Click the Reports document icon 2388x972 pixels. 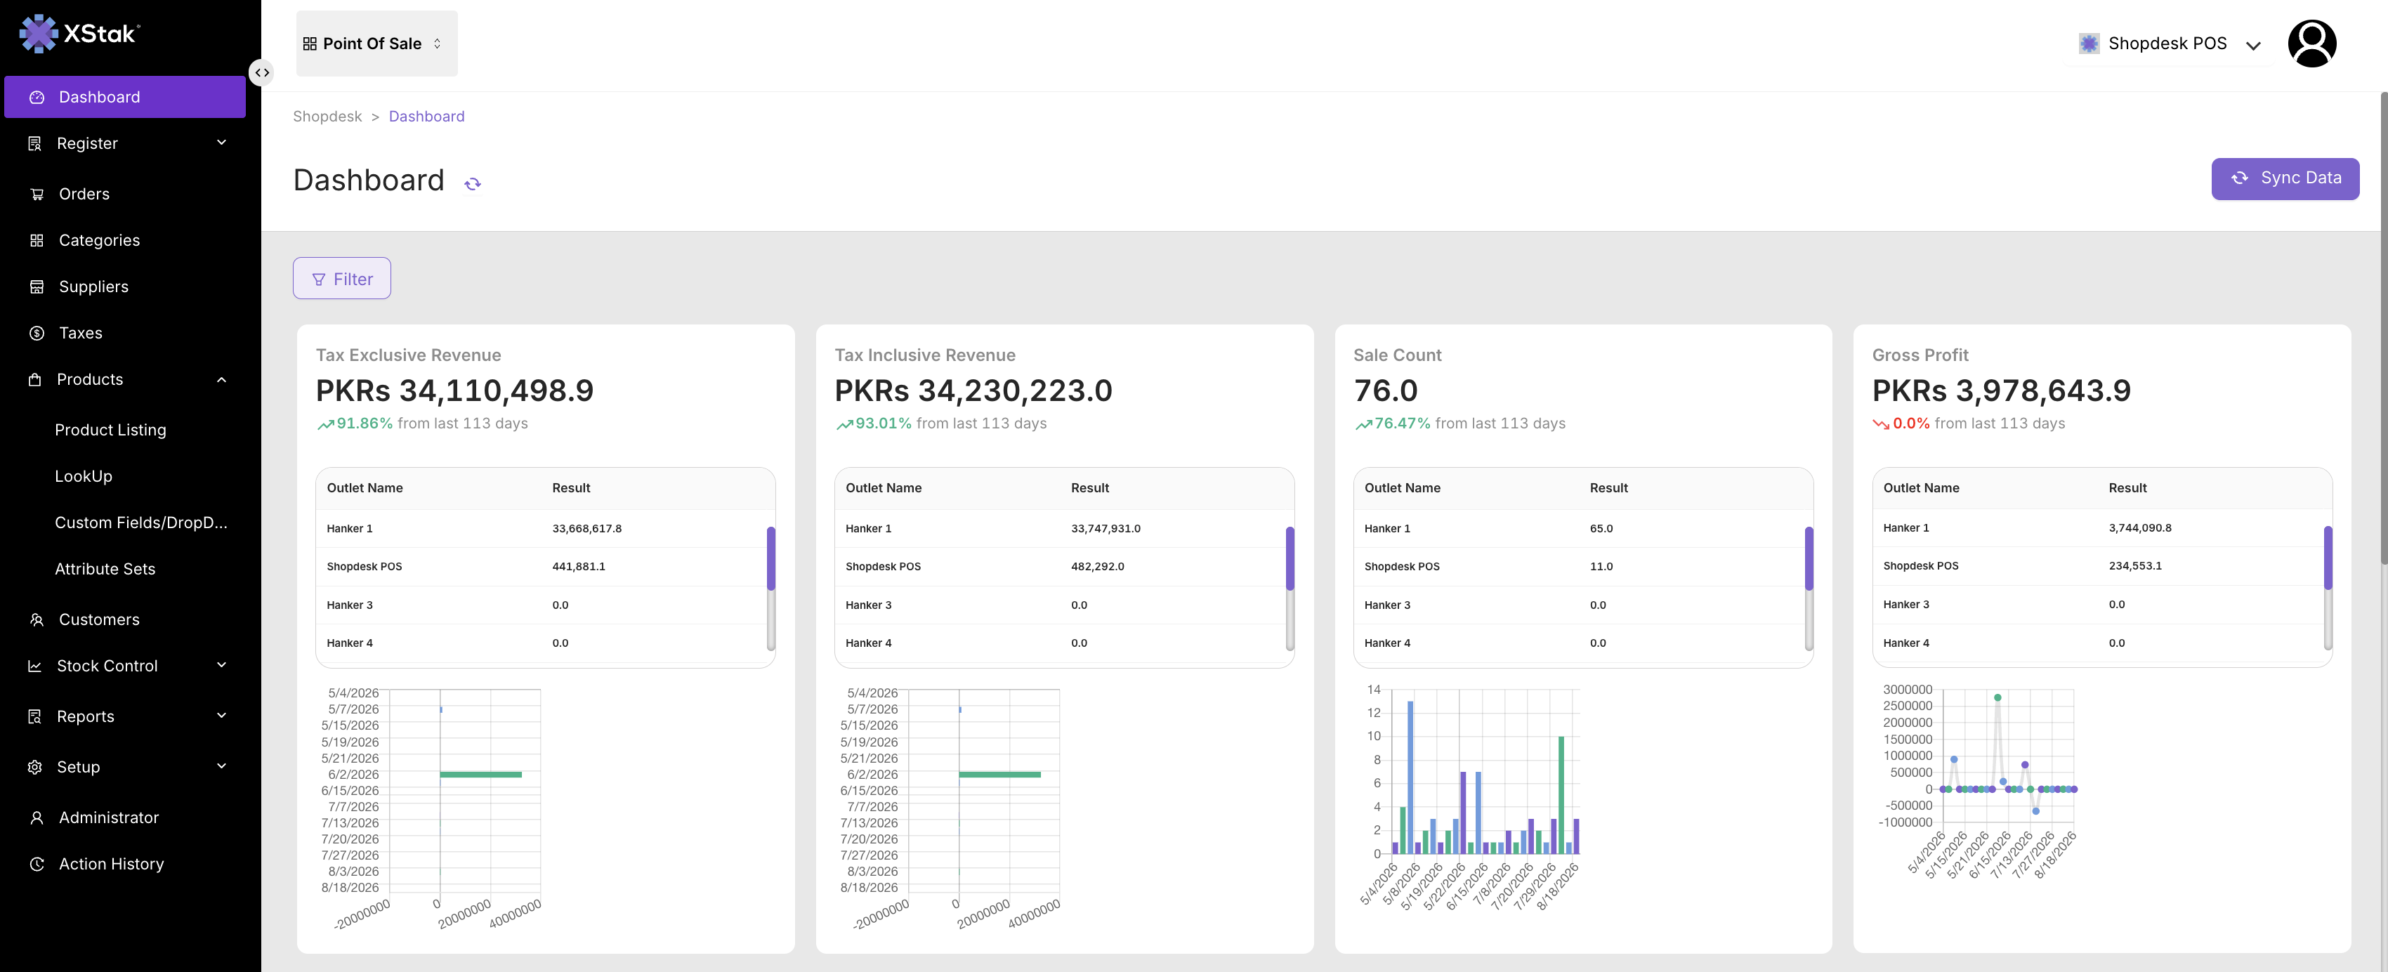[35, 716]
